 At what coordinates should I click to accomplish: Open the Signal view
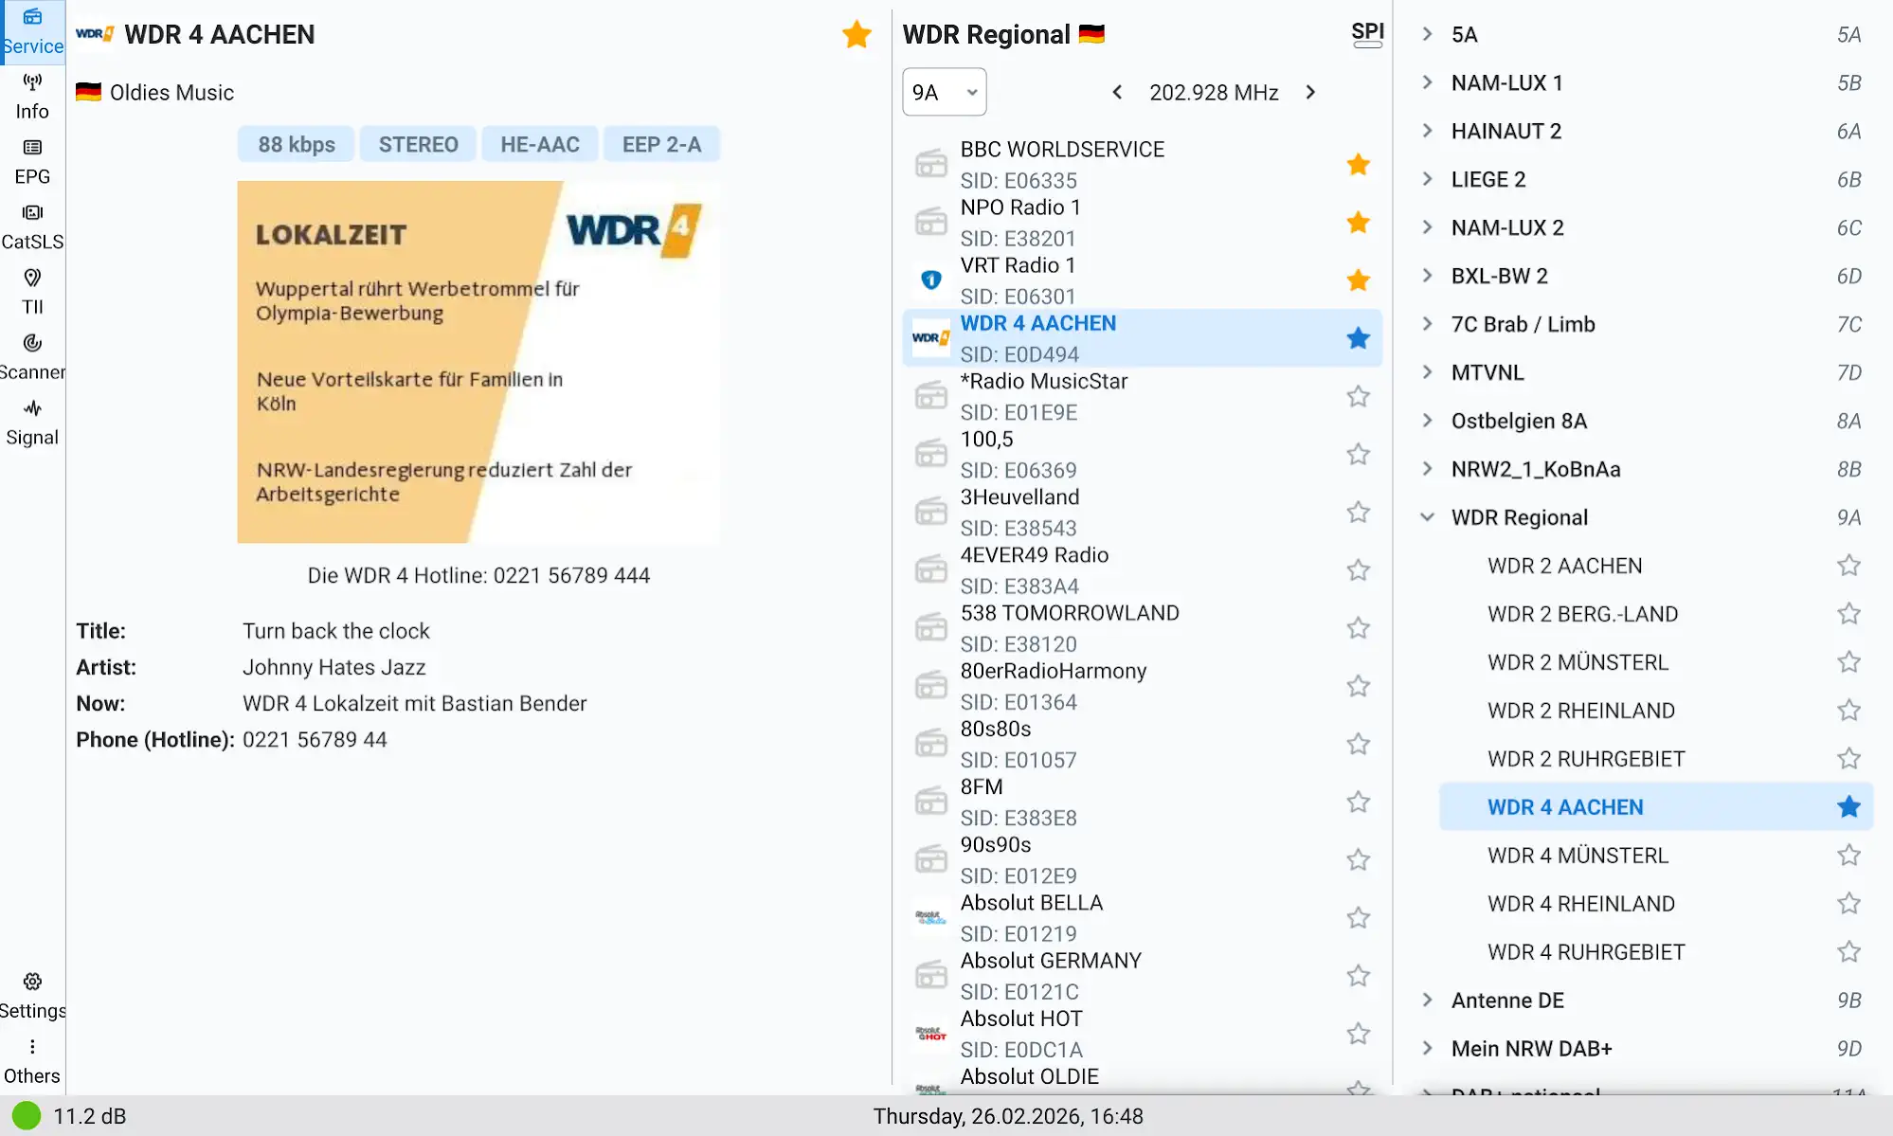[x=32, y=423]
